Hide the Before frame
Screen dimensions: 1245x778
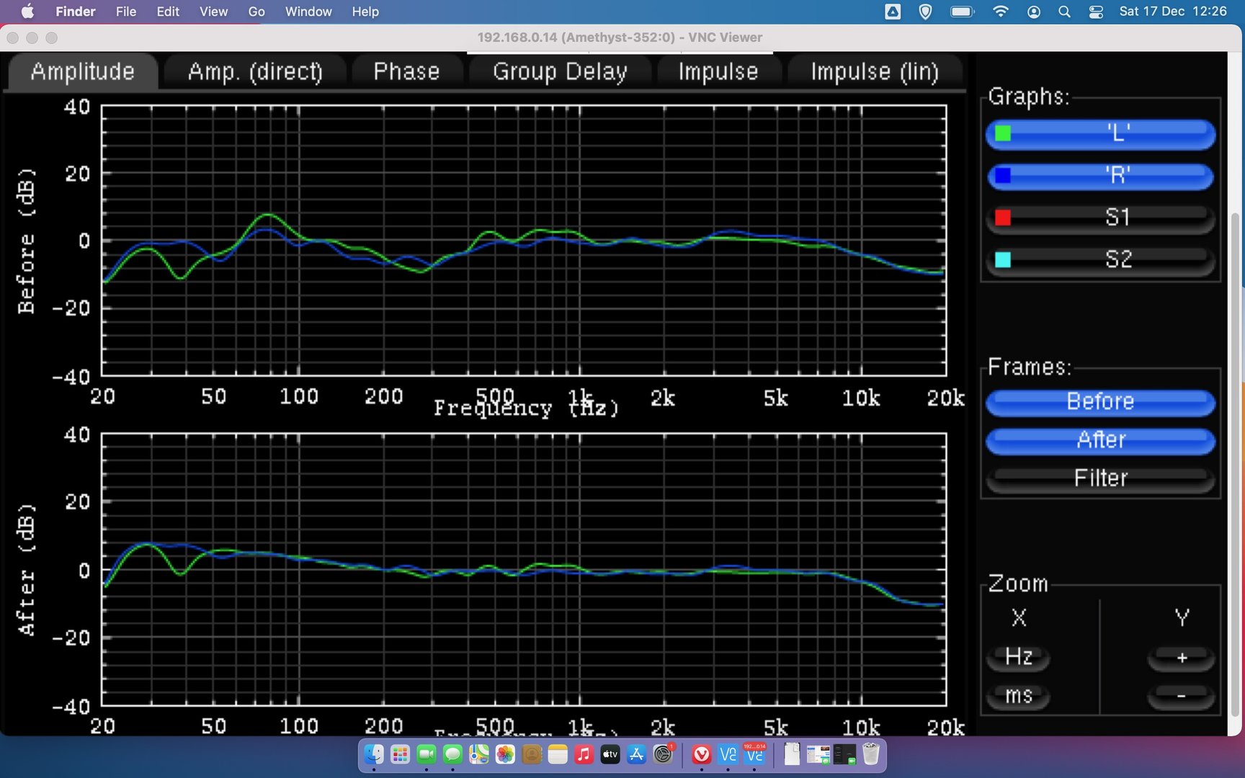click(1100, 401)
